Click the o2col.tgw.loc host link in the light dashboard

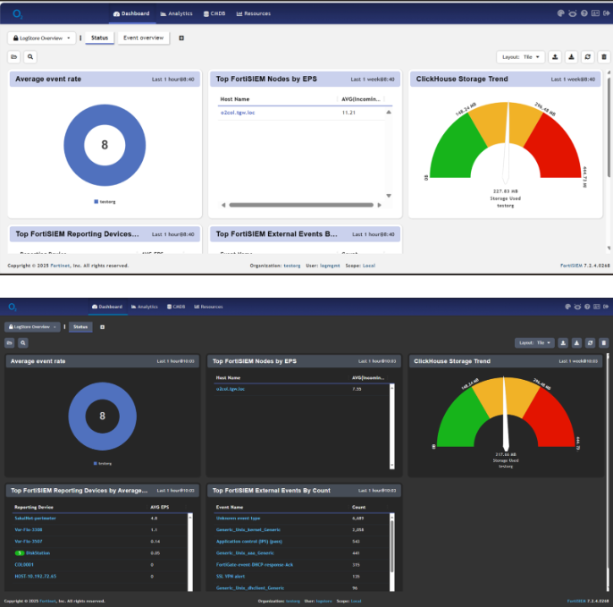click(238, 113)
